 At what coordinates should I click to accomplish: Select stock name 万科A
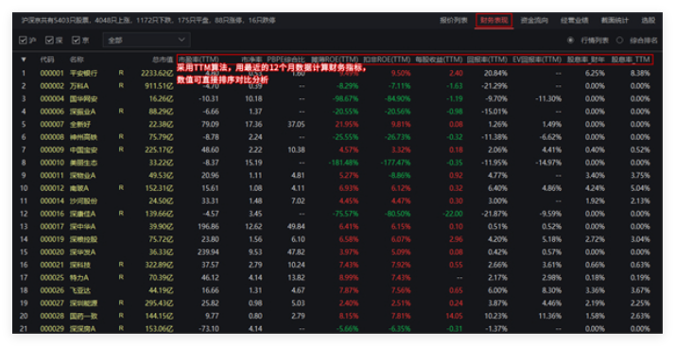click(x=79, y=86)
